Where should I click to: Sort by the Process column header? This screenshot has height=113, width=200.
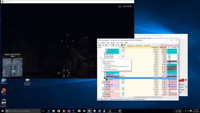pos(108,47)
